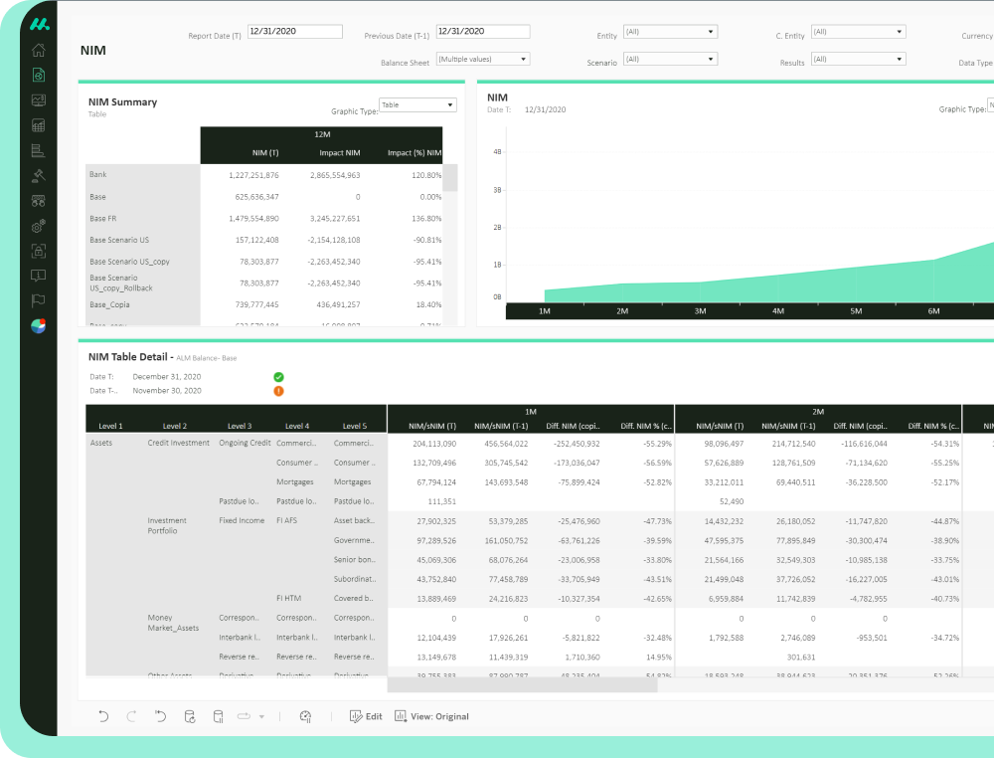Click the lock scan icon in sidebar
This screenshot has width=994, height=758.
pos(39,251)
